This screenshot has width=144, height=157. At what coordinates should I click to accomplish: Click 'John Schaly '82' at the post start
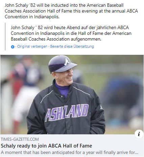tap(20, 5)
